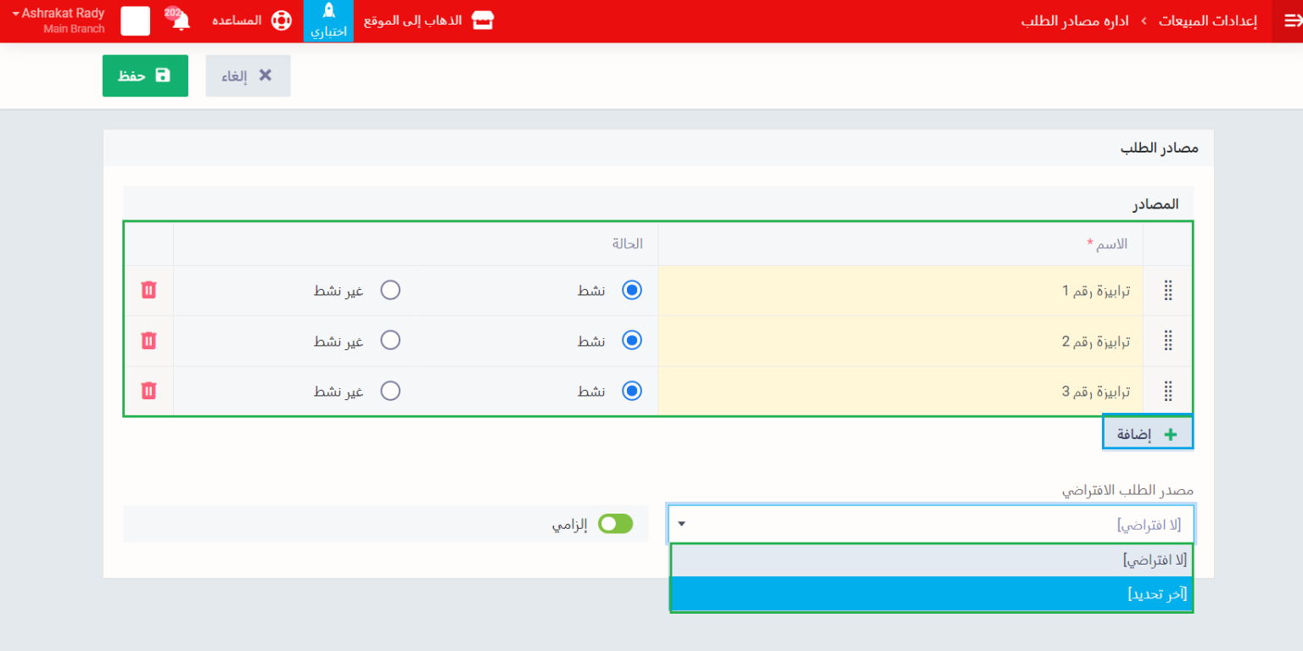Viewport: 1303px width, 651px height.
Task: Add new source with إضافة button
Action: [x=1147, y=434]
